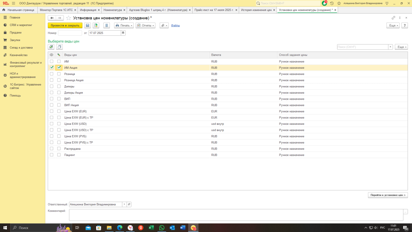Click the save document diskette icon

(87, 25)
